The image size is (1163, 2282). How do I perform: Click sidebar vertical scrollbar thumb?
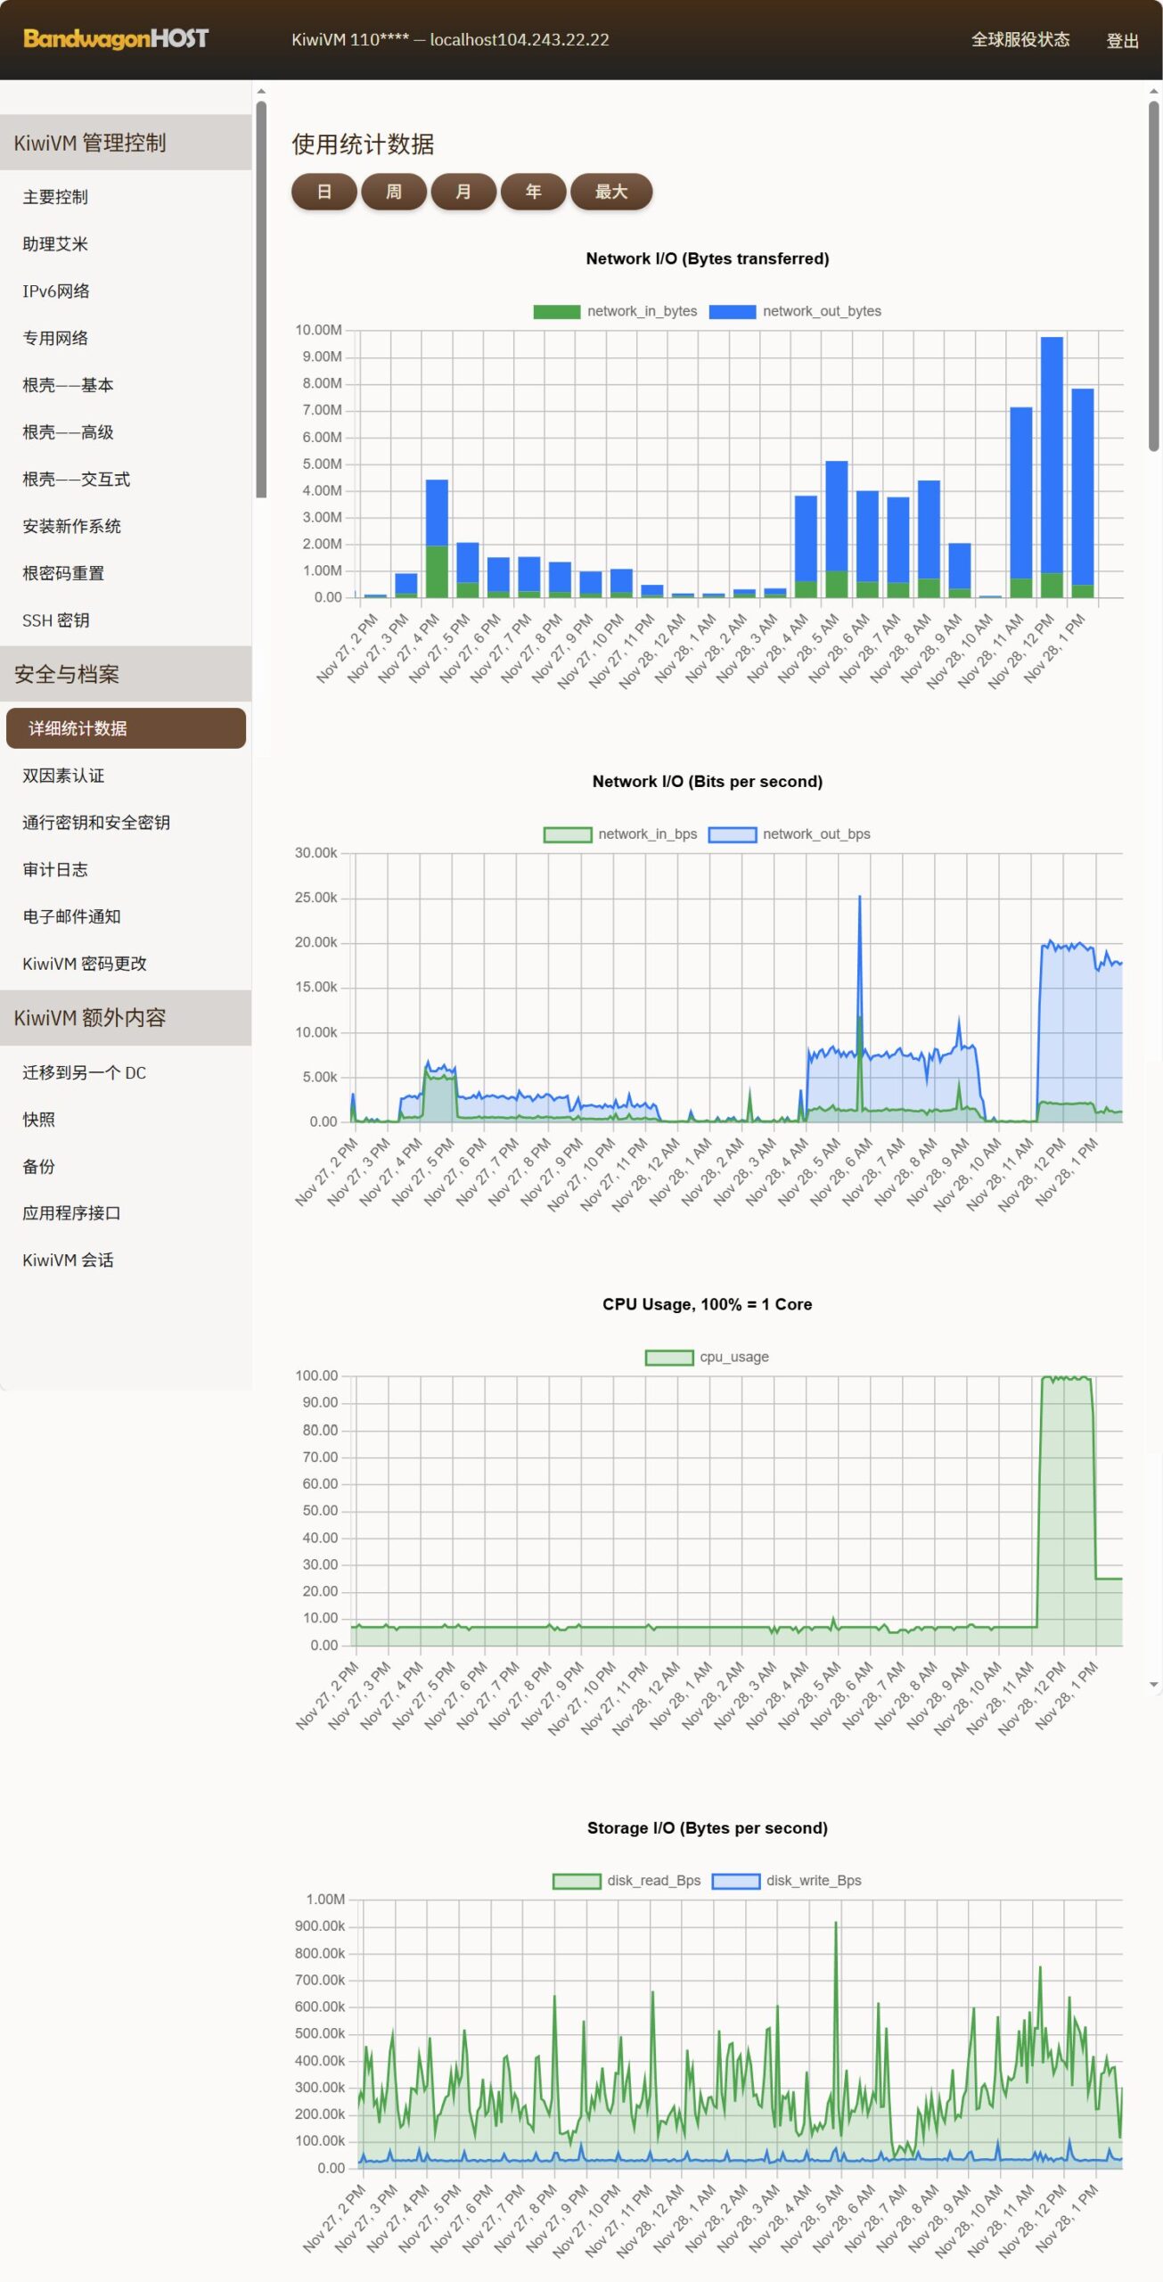click(261, 299)
